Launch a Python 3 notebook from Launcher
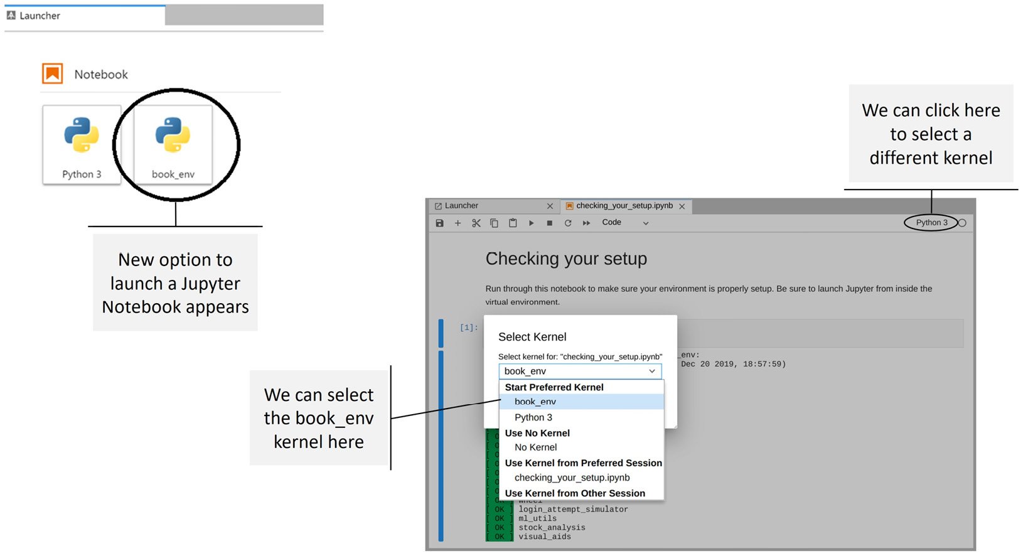 tap(82, 144)
